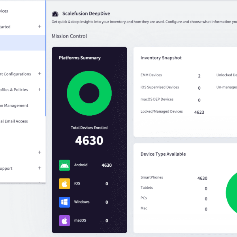Click the Windows label in Platforms Summary
Screen dimensions: 237x237
pyautogui.click(x=82, y=202)
